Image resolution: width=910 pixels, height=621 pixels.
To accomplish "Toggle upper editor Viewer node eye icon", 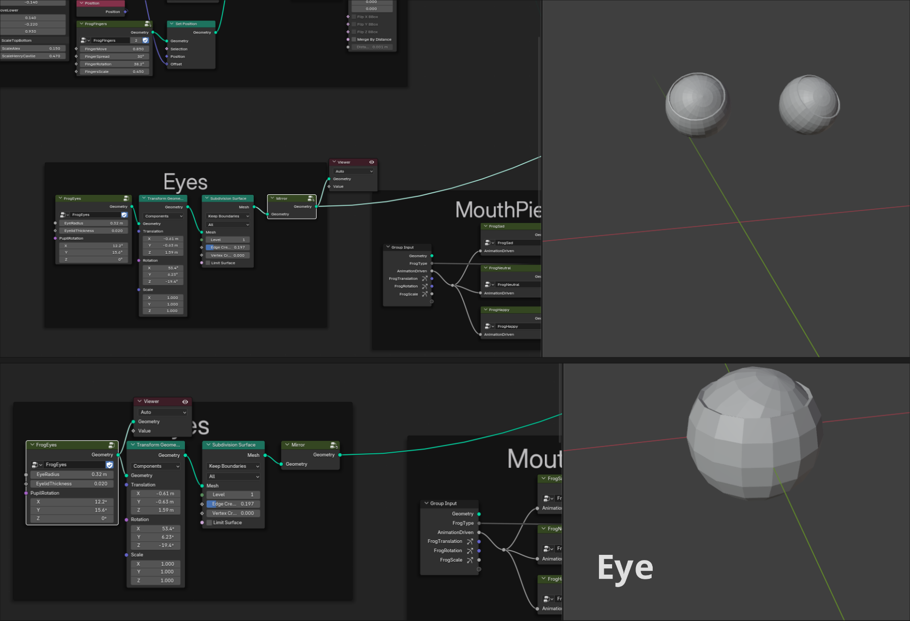I will 371,162.
